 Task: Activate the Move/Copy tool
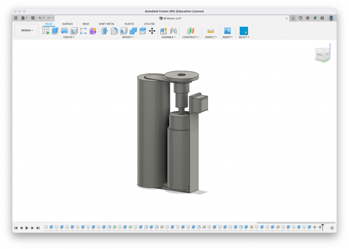152,31
